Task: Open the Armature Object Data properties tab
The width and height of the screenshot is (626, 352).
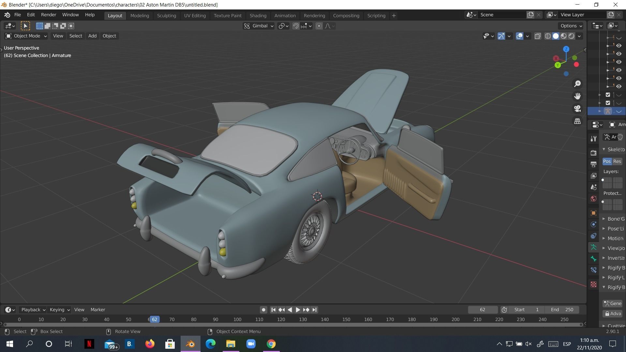Action: click(593, 247)
